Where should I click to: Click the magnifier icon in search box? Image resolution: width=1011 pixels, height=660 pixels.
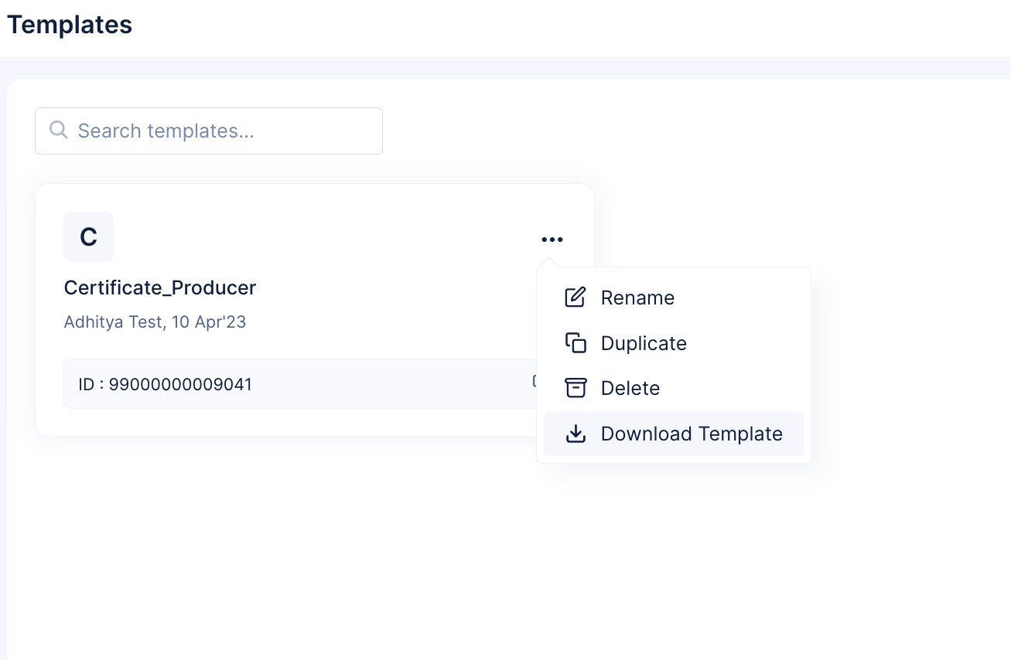coord(58,130)
